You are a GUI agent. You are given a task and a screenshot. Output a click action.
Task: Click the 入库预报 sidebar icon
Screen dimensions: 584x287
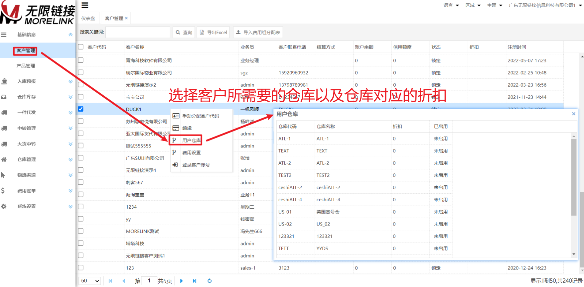[4, 81]
